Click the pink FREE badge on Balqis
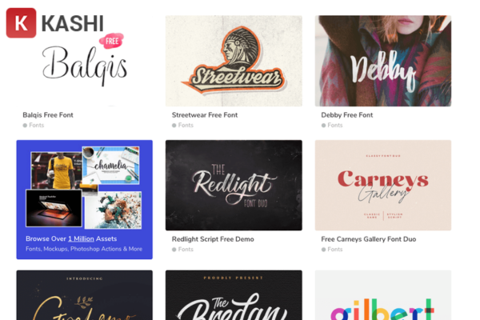Image resolution: width=480 pixels, height=320 pixels. tap(111, 41)
